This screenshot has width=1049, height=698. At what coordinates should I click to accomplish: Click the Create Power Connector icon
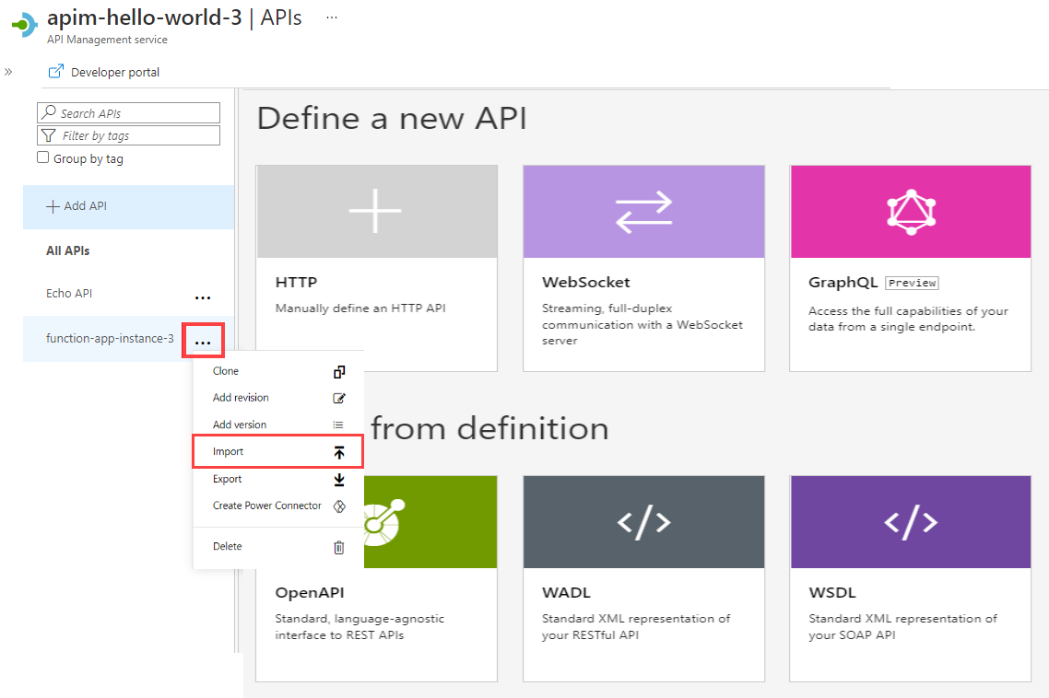[339, 506]
